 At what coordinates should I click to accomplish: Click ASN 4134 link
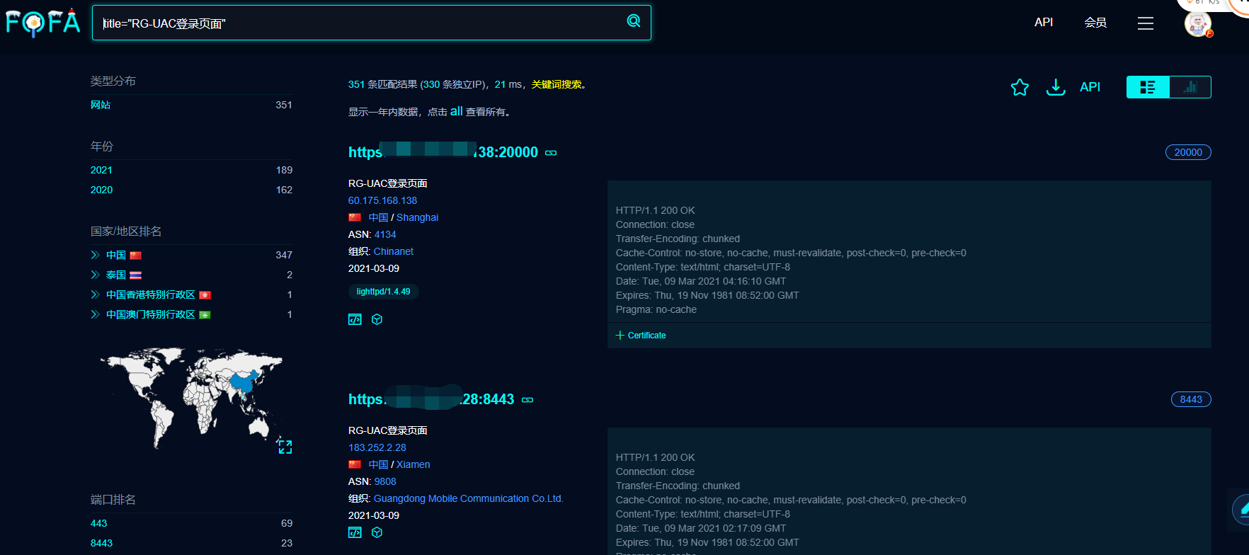(x=385, y=234)
